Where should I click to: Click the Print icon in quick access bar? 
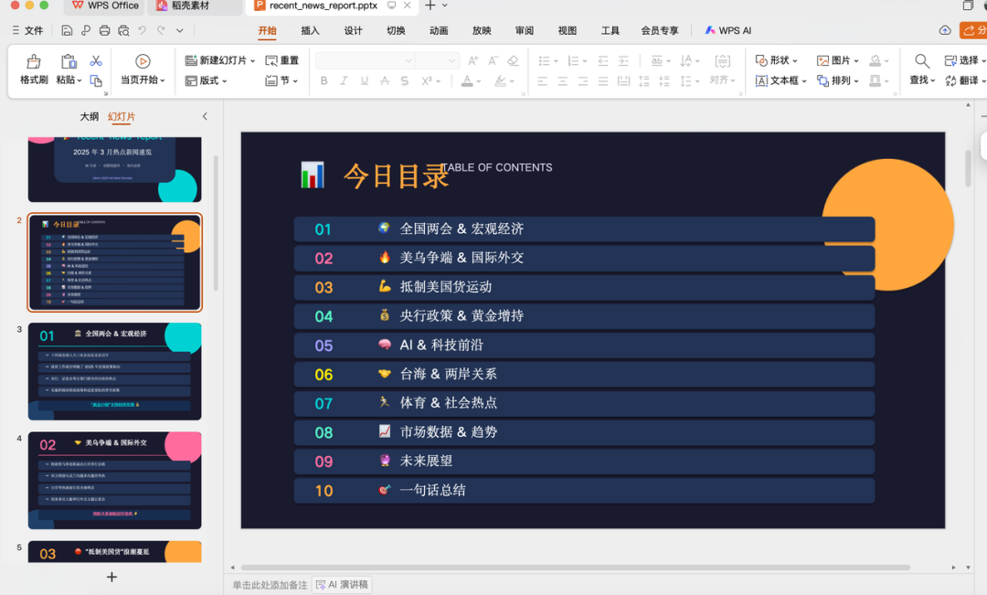[x=104, y=31]
